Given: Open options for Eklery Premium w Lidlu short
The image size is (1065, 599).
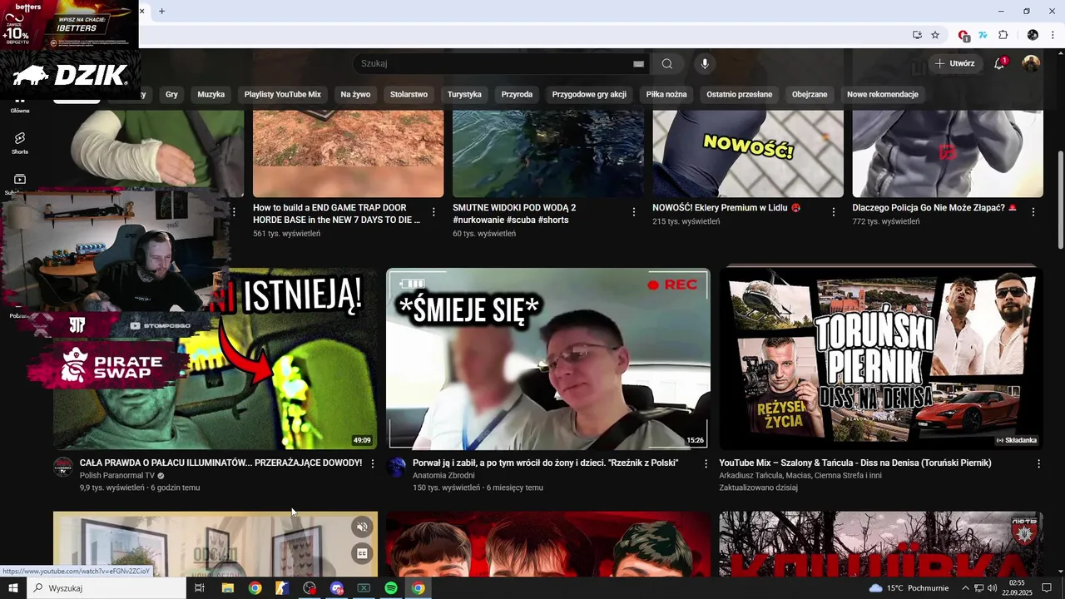Looking at the screenshot, I should [x=834, y=212].
